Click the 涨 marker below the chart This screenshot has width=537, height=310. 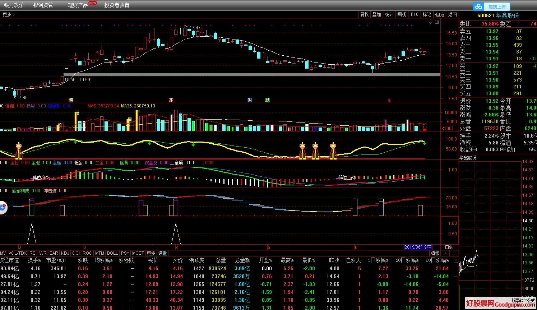(x=171, y=100)
